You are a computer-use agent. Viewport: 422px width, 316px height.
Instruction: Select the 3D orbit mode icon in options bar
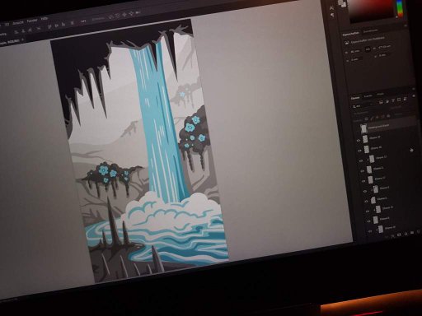coord(111,16)
